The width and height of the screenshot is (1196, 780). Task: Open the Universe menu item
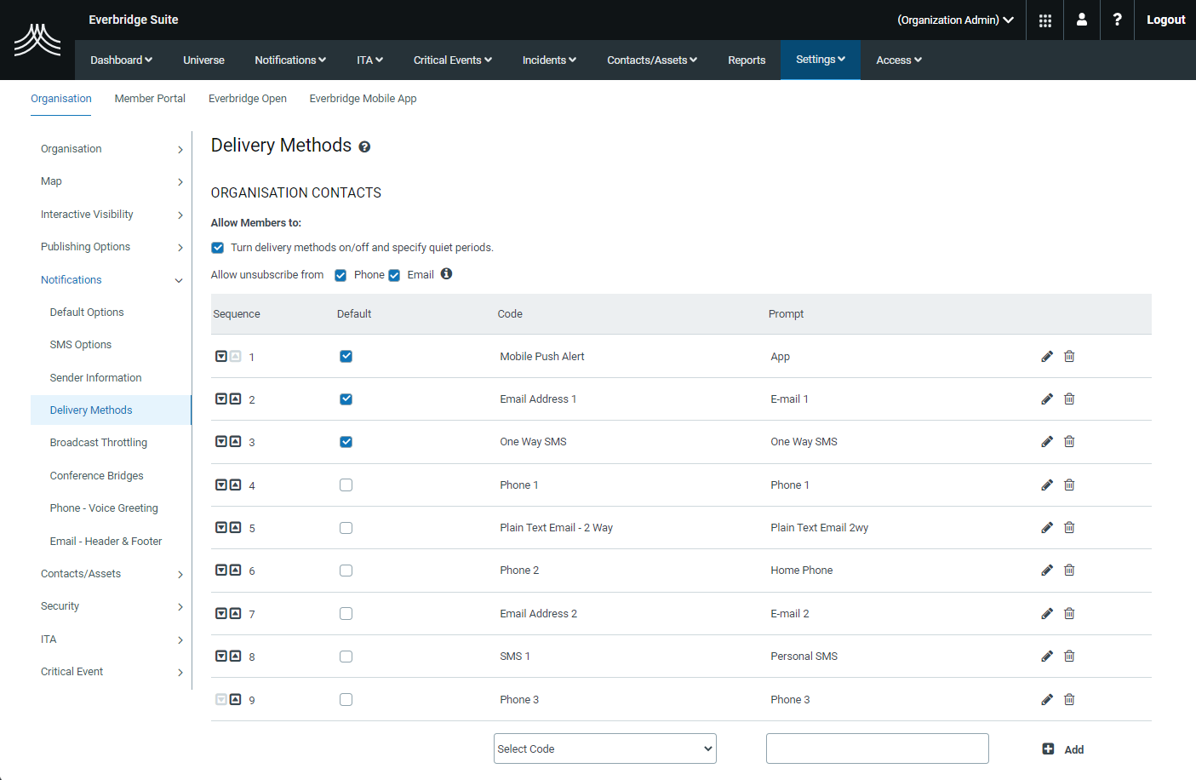coord(203,60)
